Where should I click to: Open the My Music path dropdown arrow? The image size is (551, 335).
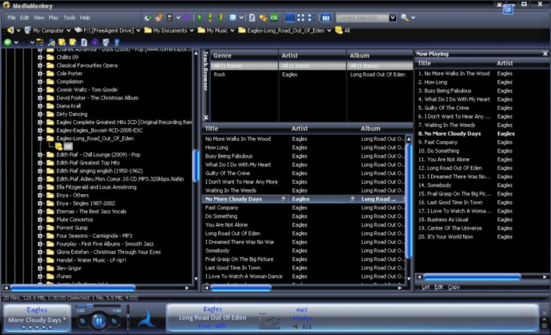pyautogui.click(x=232, y=30)
